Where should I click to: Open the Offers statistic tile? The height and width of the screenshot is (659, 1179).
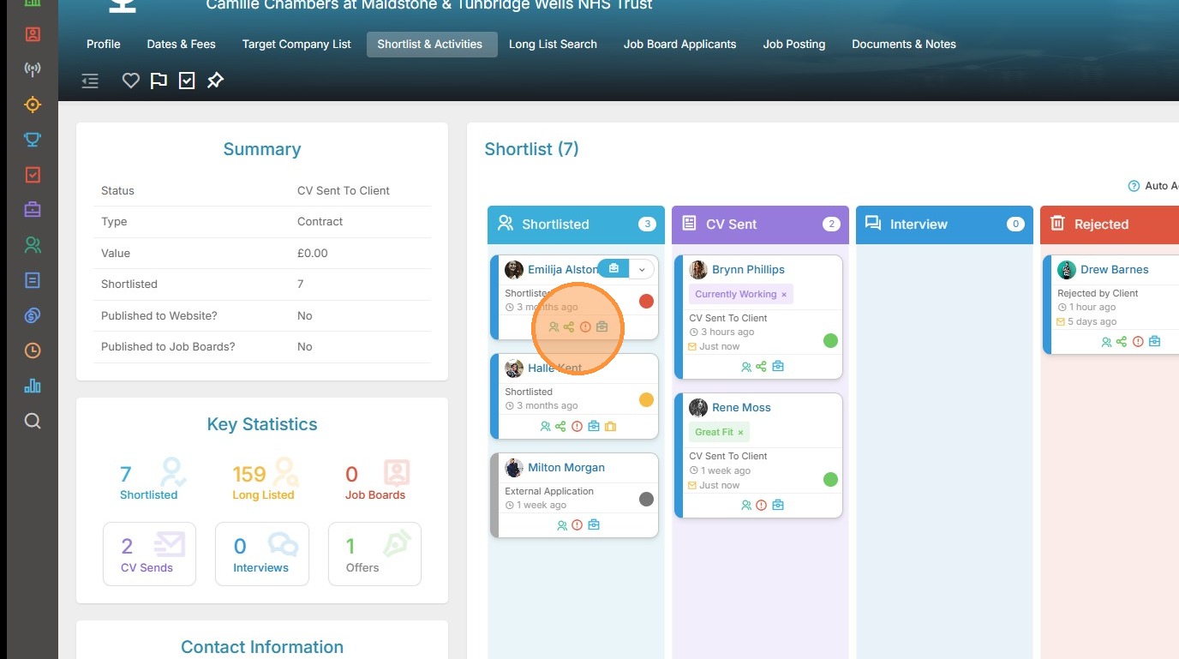(x=374, y=554)
